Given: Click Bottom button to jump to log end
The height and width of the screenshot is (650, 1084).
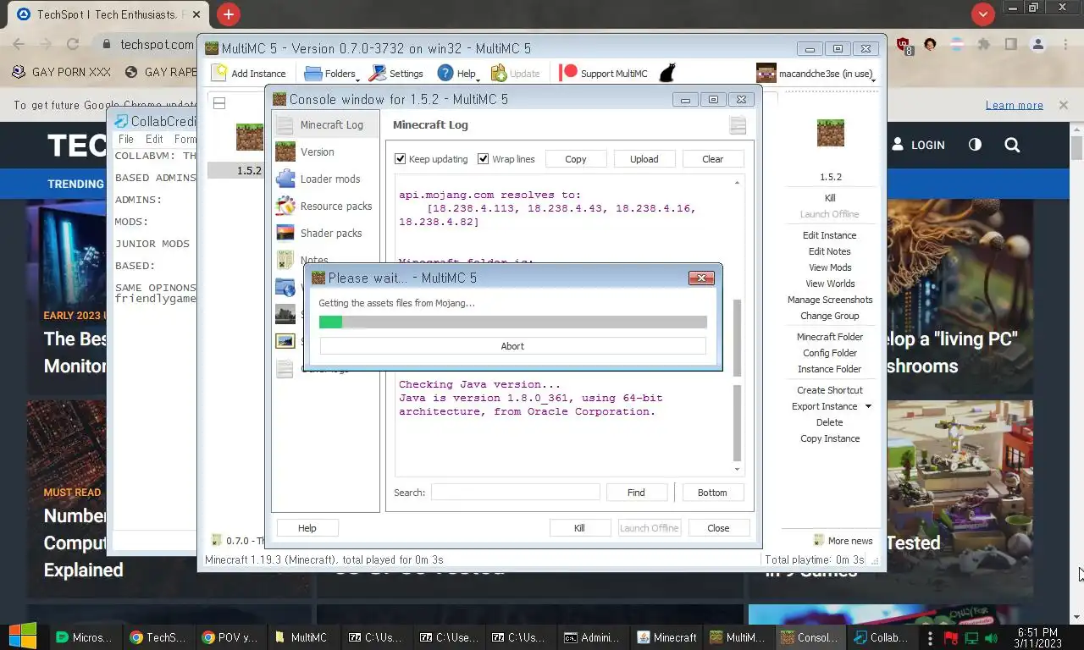Looking at the screenshot, I should tap(712, 492).
